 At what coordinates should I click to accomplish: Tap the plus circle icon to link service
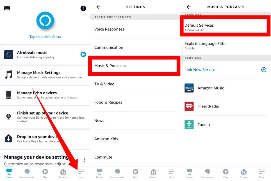264,70
